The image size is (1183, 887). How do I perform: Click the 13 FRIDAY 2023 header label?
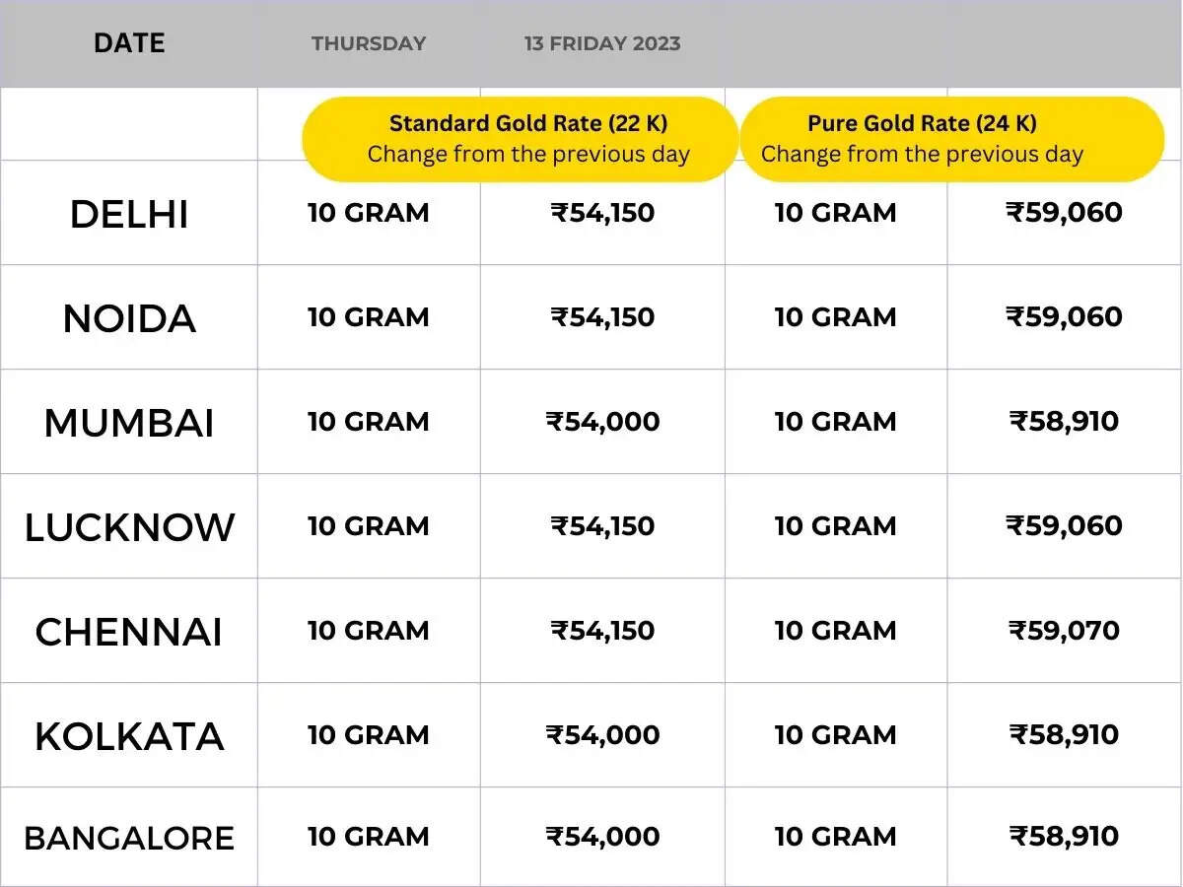click(x=602, y=43)
